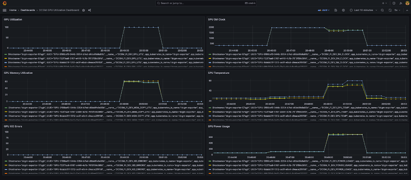Viewport: 411px width, 180px height.
Task: Open the 5s refresh interval dropdown
Action: coord(397,10)
